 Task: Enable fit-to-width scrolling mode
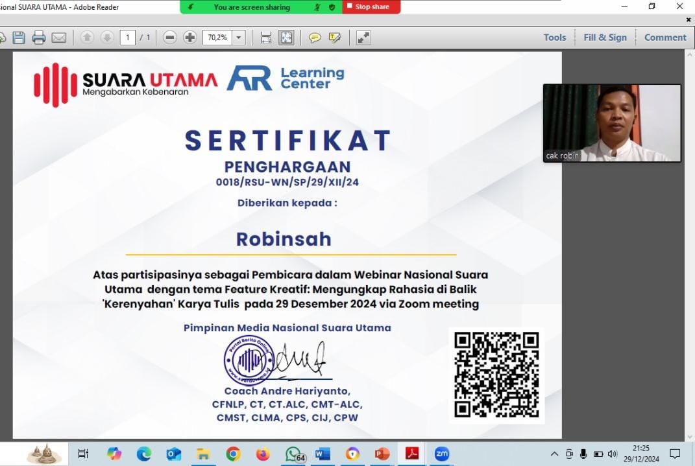pyautogui.click(x=266, y=38)
